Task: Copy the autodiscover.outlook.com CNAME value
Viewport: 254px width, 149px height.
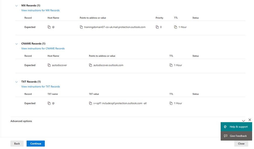Action: 91,65
